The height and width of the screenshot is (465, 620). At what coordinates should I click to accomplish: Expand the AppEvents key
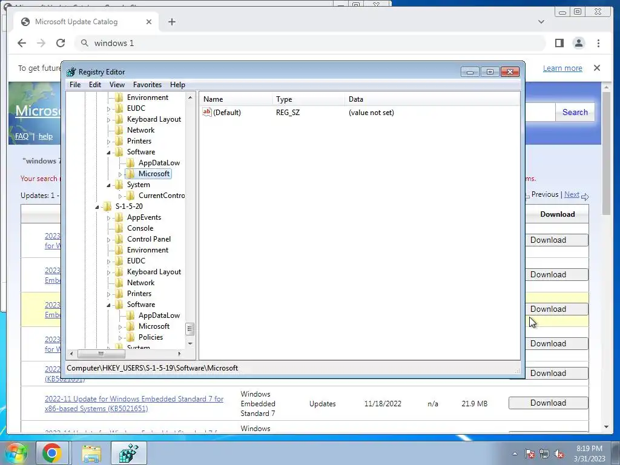[x=109, y=218]
